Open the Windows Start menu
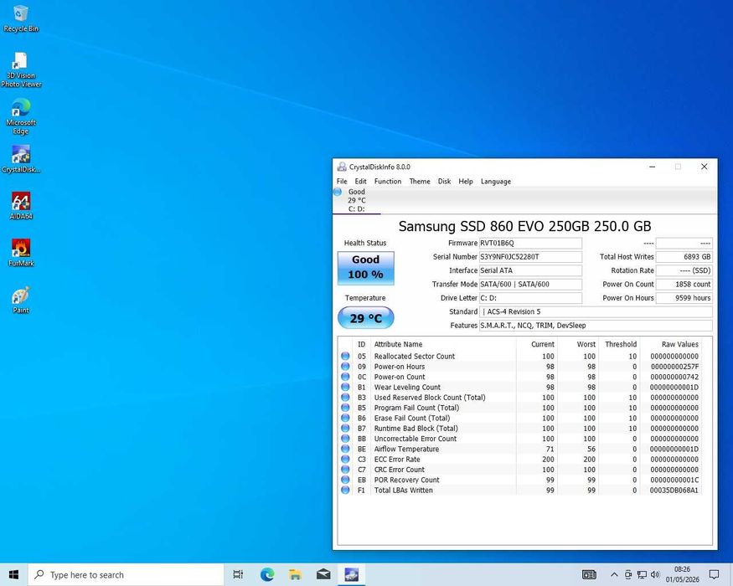 pos(13,574)
